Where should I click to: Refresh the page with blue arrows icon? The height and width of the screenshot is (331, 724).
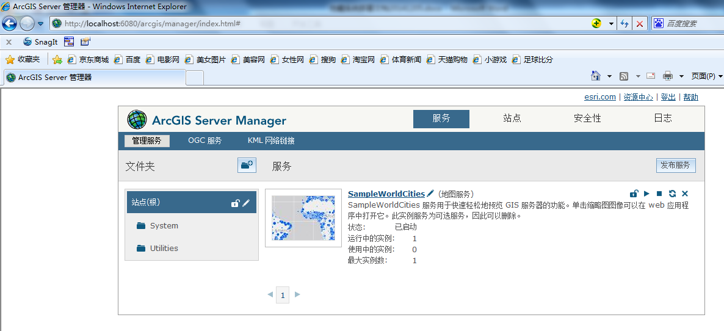tap(624, 24)
